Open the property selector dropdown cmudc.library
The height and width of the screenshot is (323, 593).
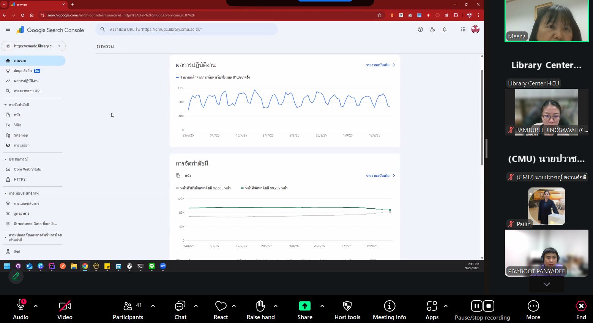pos(33,46)
